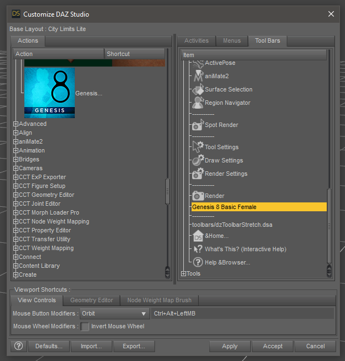Expand the Content Library group

click(x=16, y=266)
